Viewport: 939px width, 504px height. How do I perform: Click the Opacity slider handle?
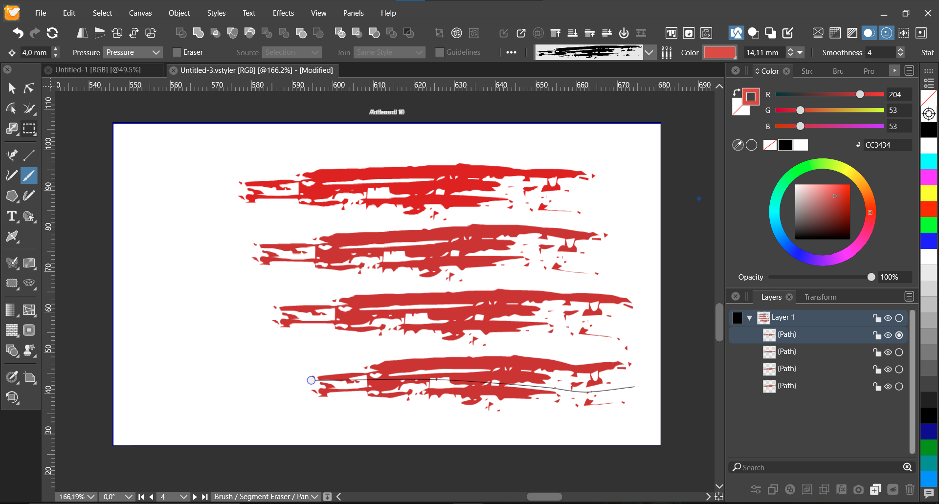click(x=871, y=277)
